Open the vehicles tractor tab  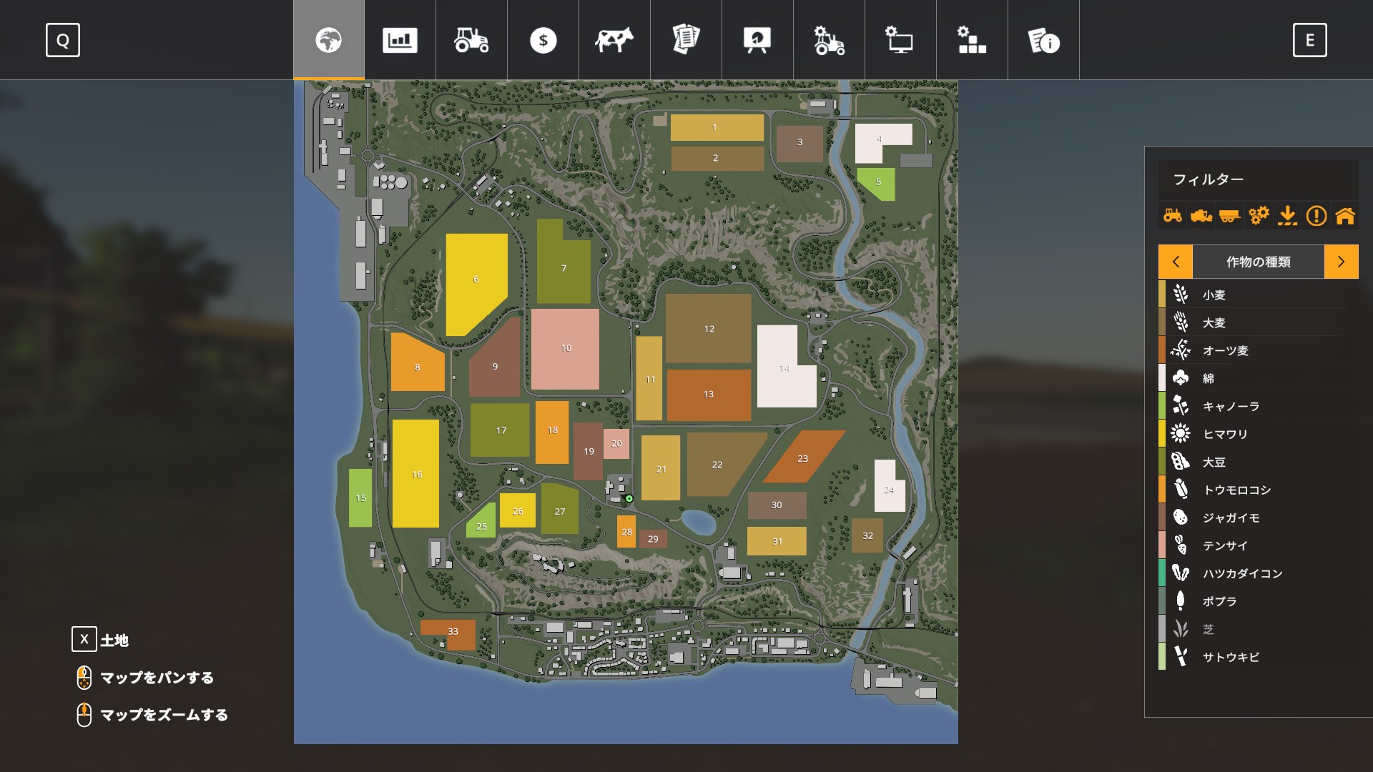pos(471,40)
